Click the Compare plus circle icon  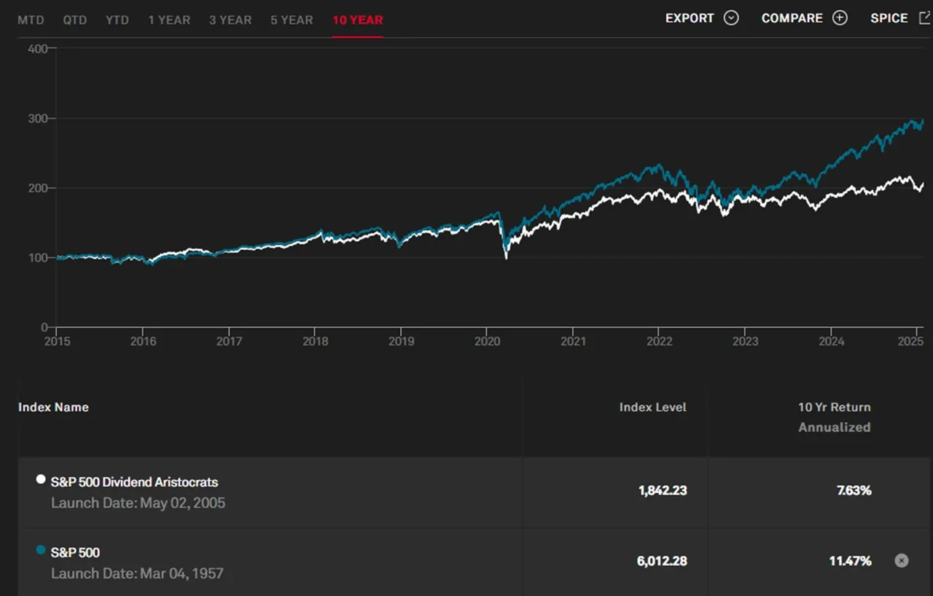[840, 18]
